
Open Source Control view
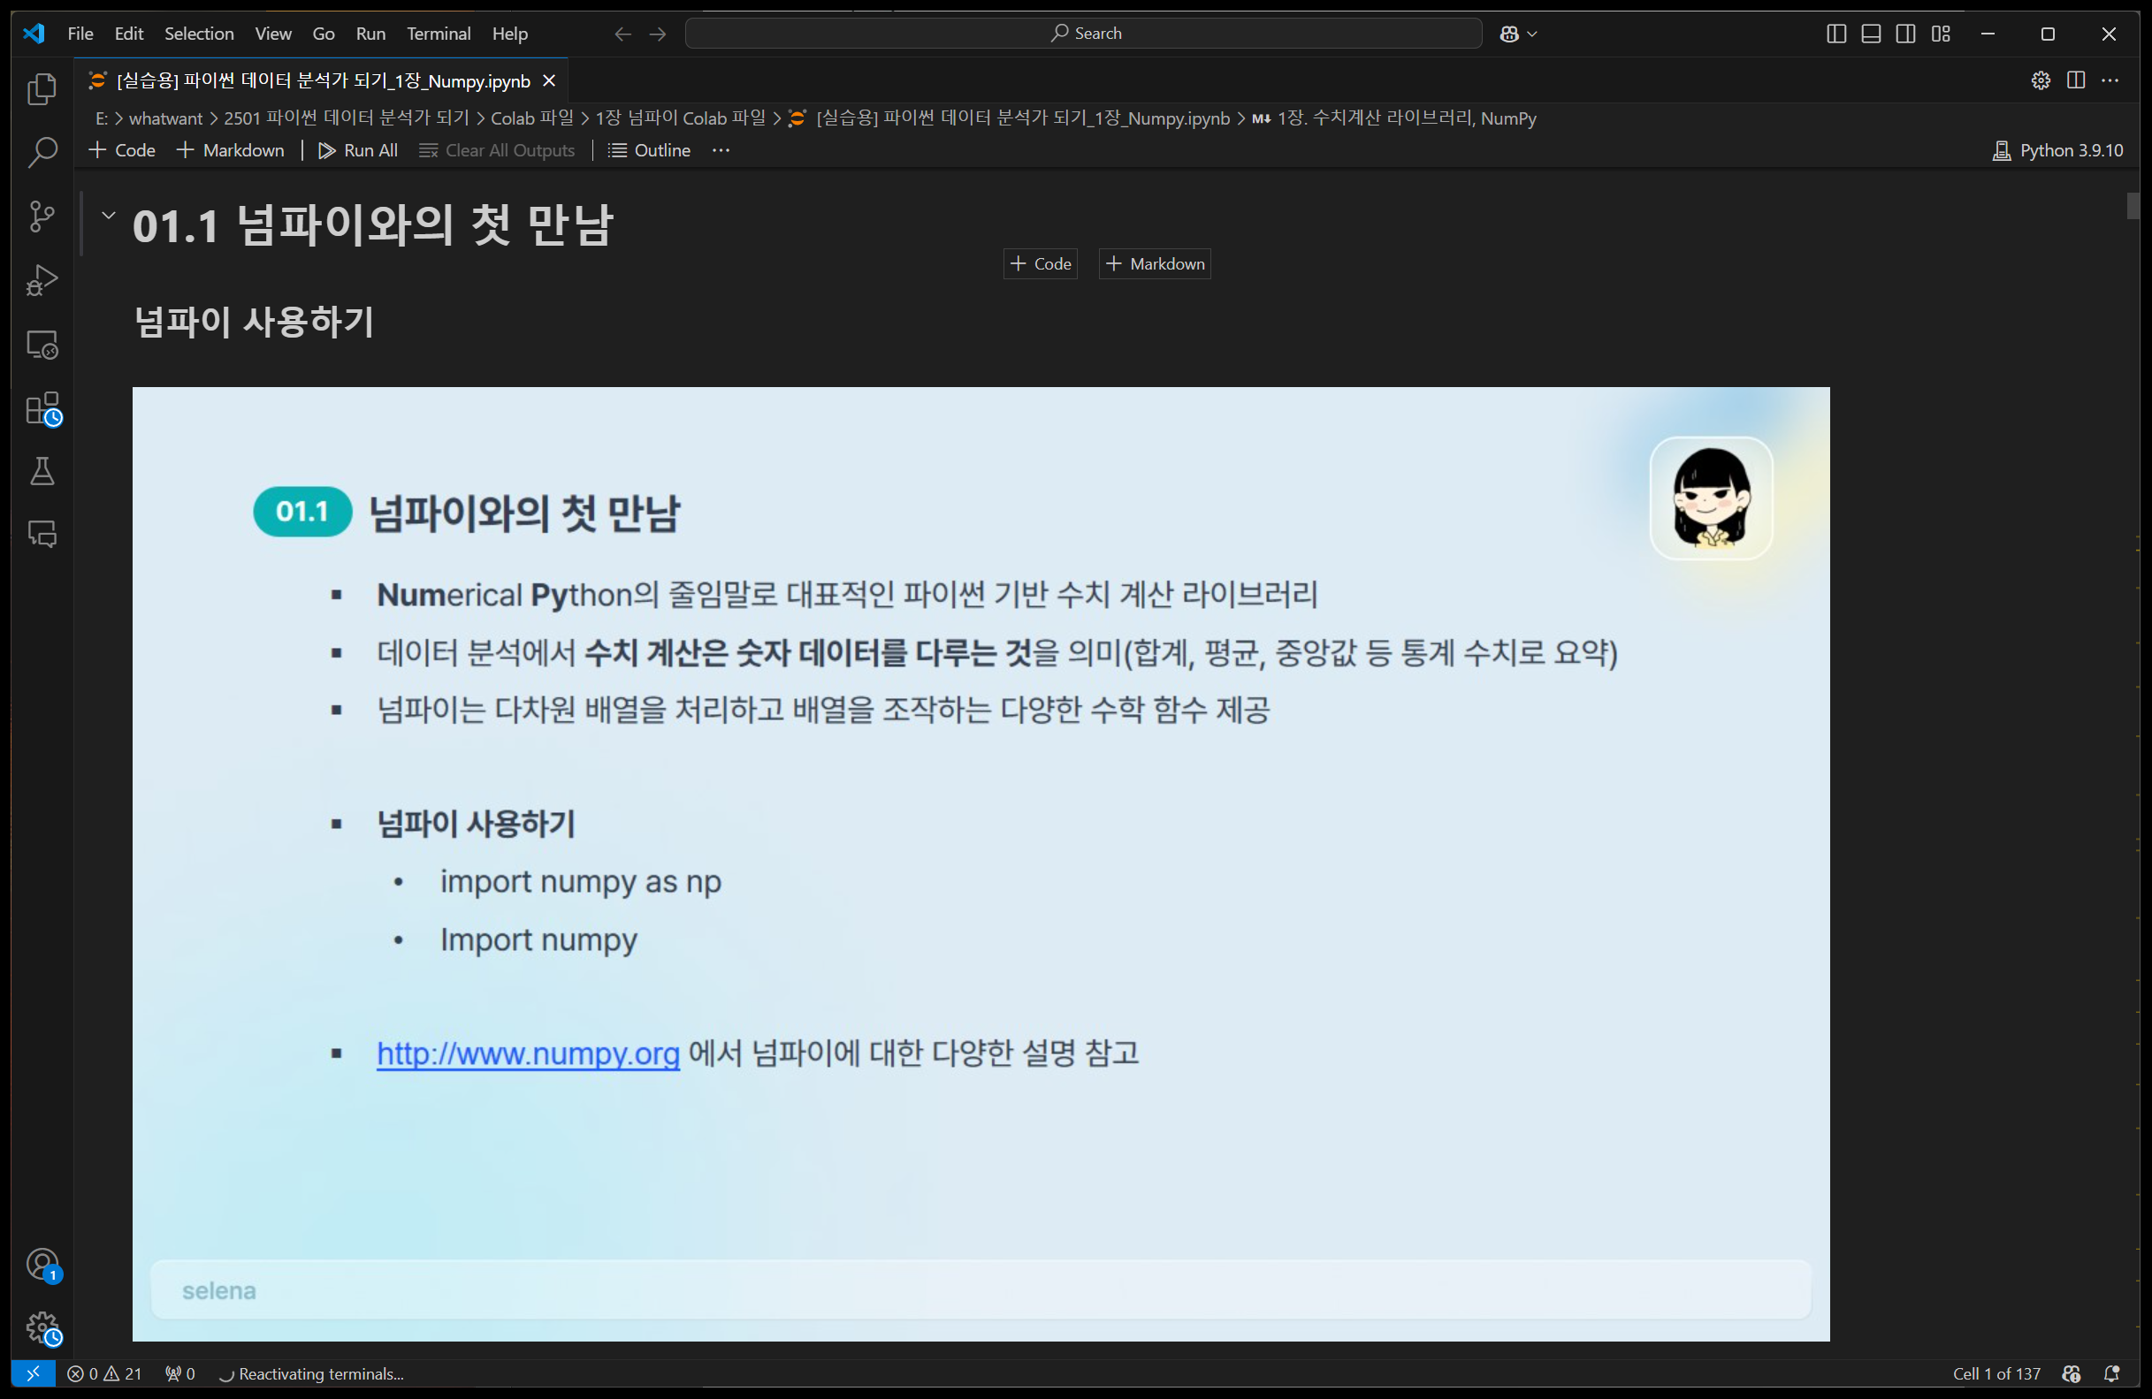(x=42, y=216)
